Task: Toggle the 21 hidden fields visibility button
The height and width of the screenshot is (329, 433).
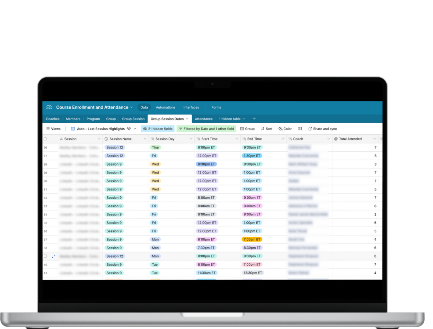Action: [x=158, y=129]
